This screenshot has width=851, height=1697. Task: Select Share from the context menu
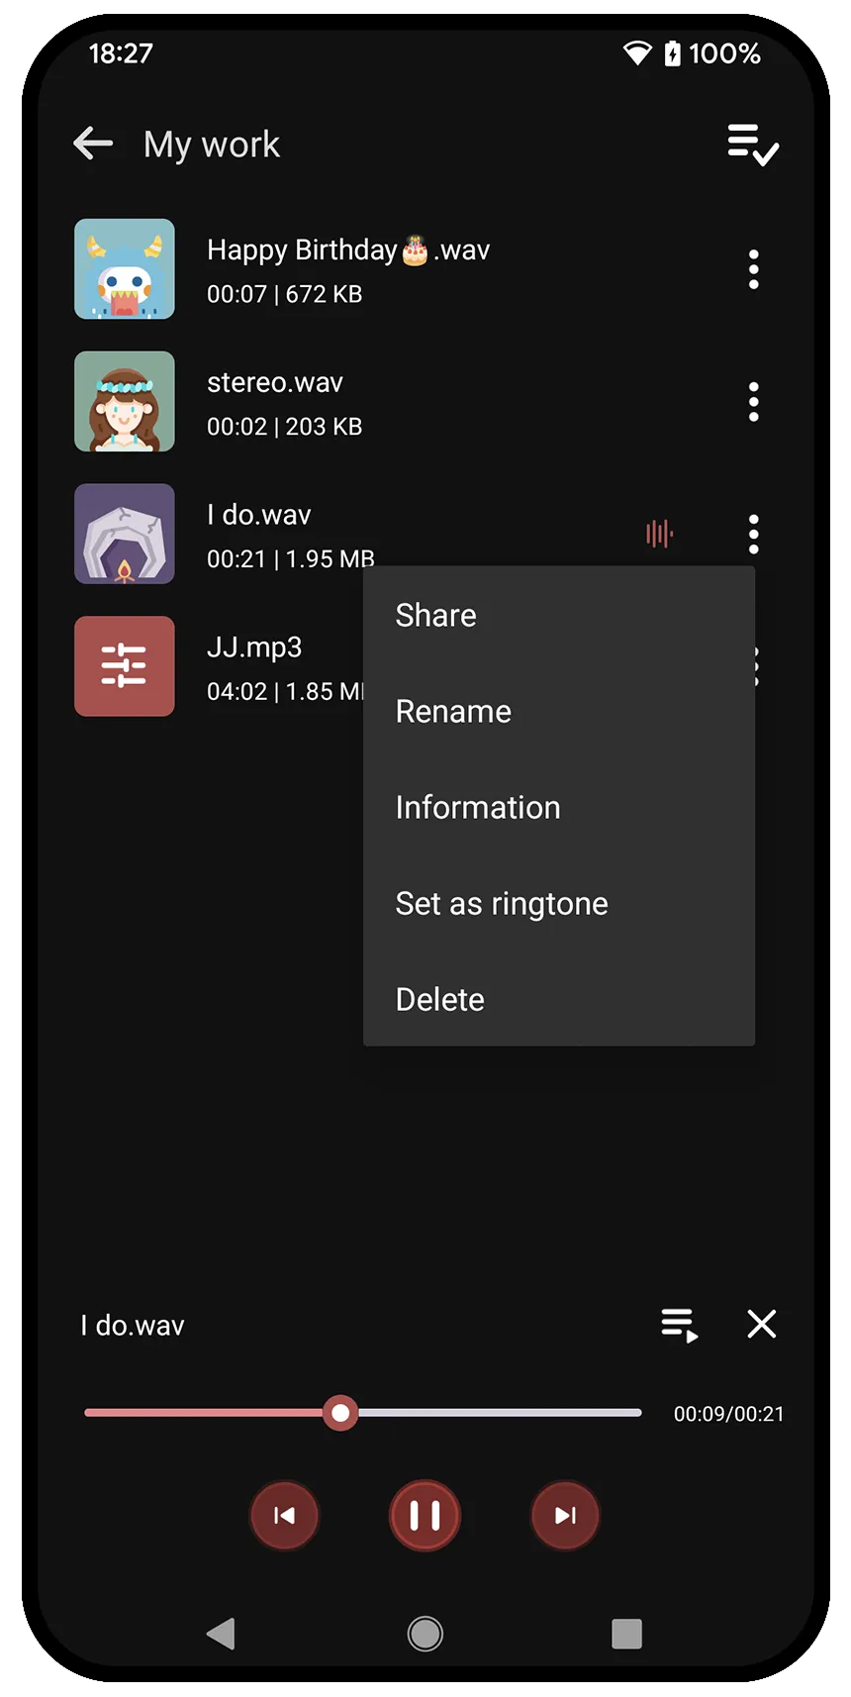pyautogui.click(x=559, y=616)
